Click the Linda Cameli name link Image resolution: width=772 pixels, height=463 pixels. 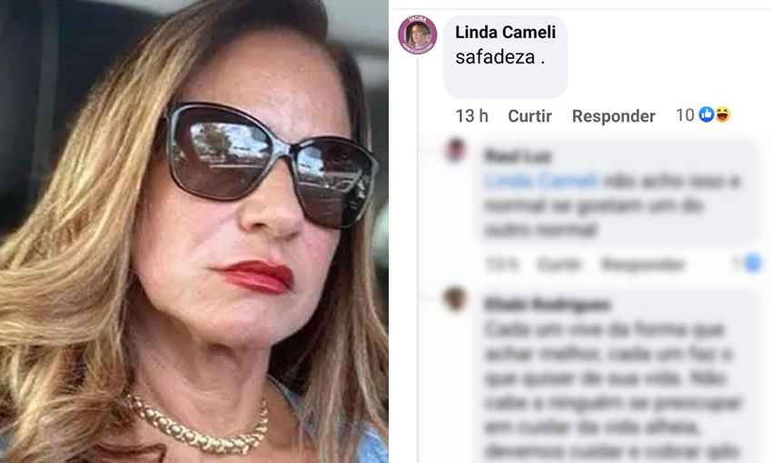(x=505, y=32)
